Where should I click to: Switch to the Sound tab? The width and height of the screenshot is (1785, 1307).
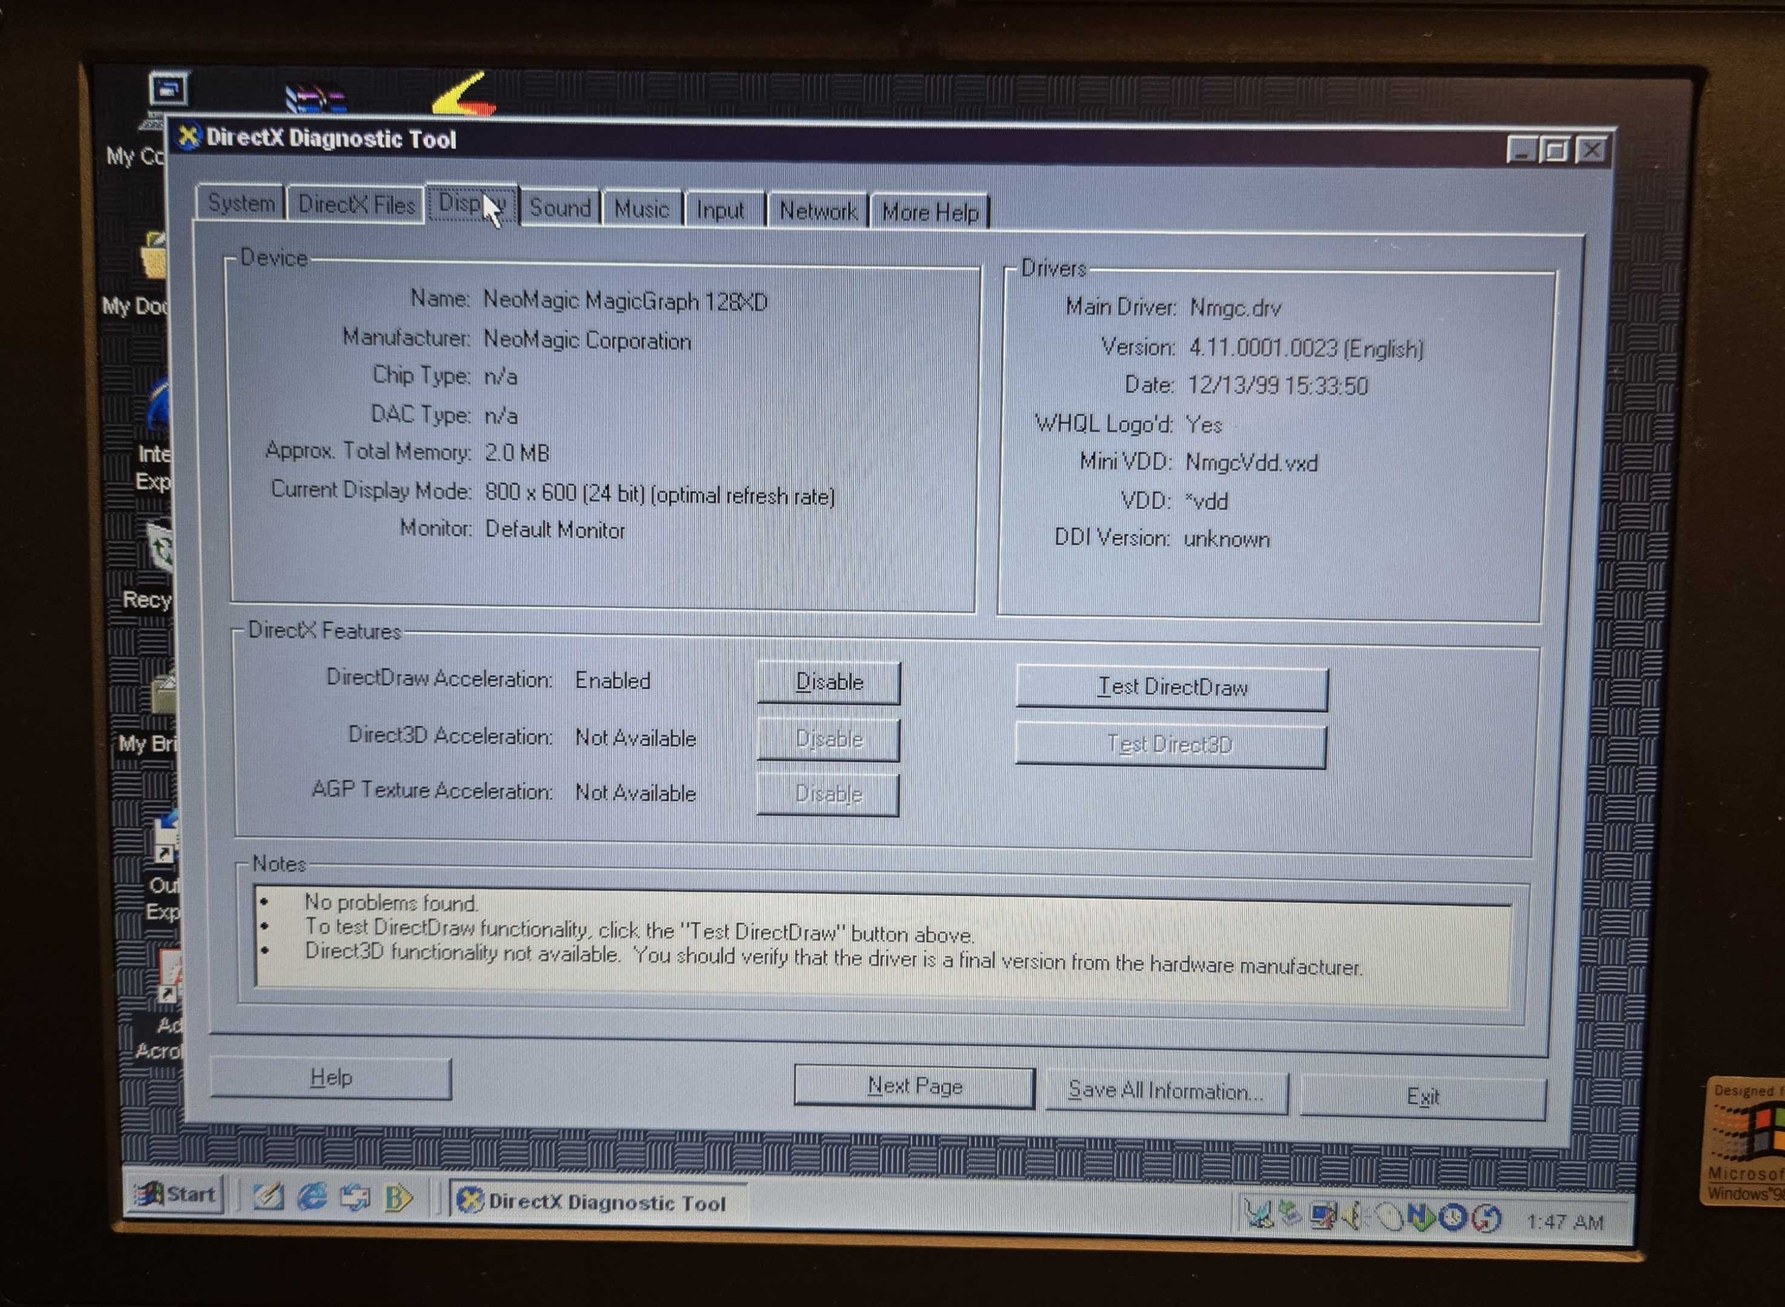click(560, 208)
